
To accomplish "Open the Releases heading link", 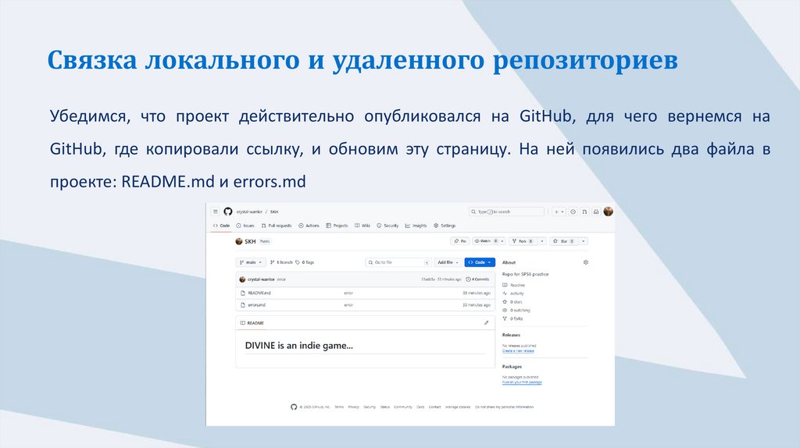I will [511, 335].
